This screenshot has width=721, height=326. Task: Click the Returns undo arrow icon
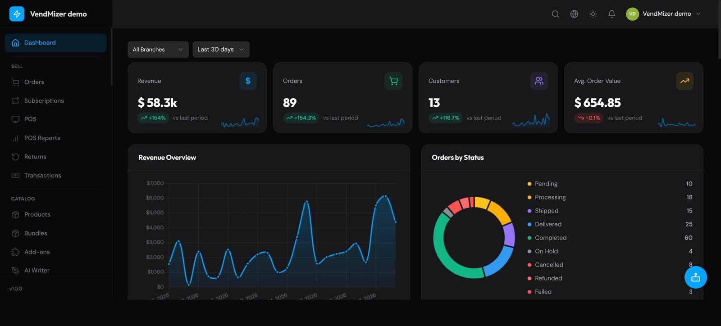15,157
